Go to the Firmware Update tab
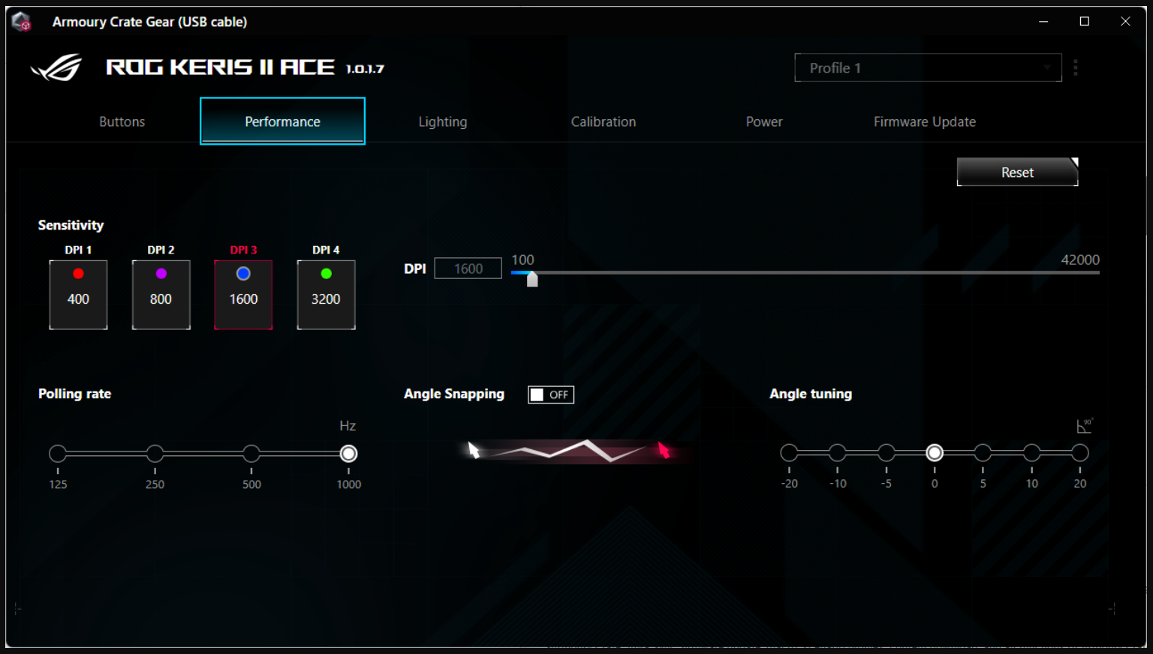Viewport: 1153px width, 654px height. coord(924,121)
